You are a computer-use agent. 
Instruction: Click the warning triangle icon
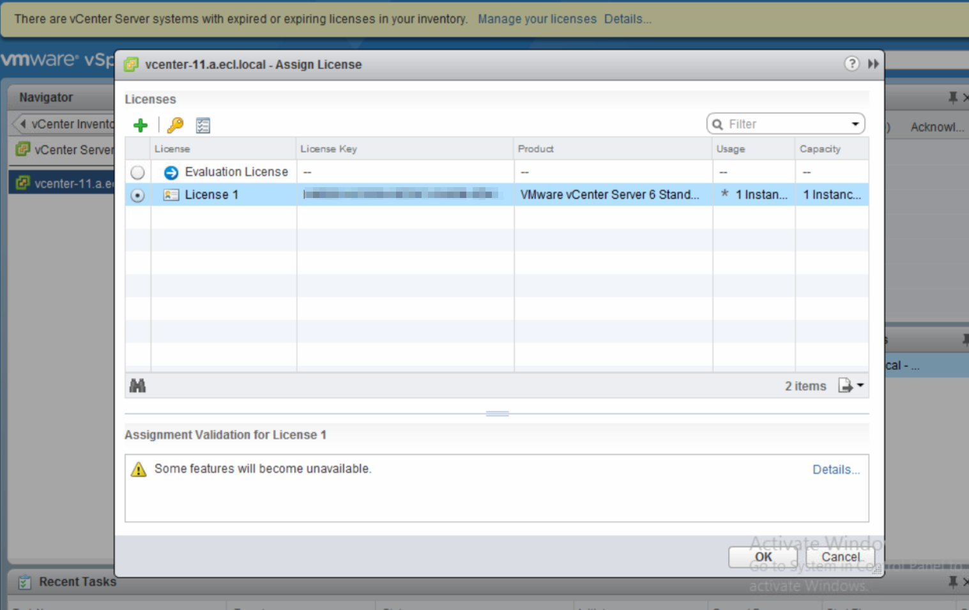coord(139,469)
